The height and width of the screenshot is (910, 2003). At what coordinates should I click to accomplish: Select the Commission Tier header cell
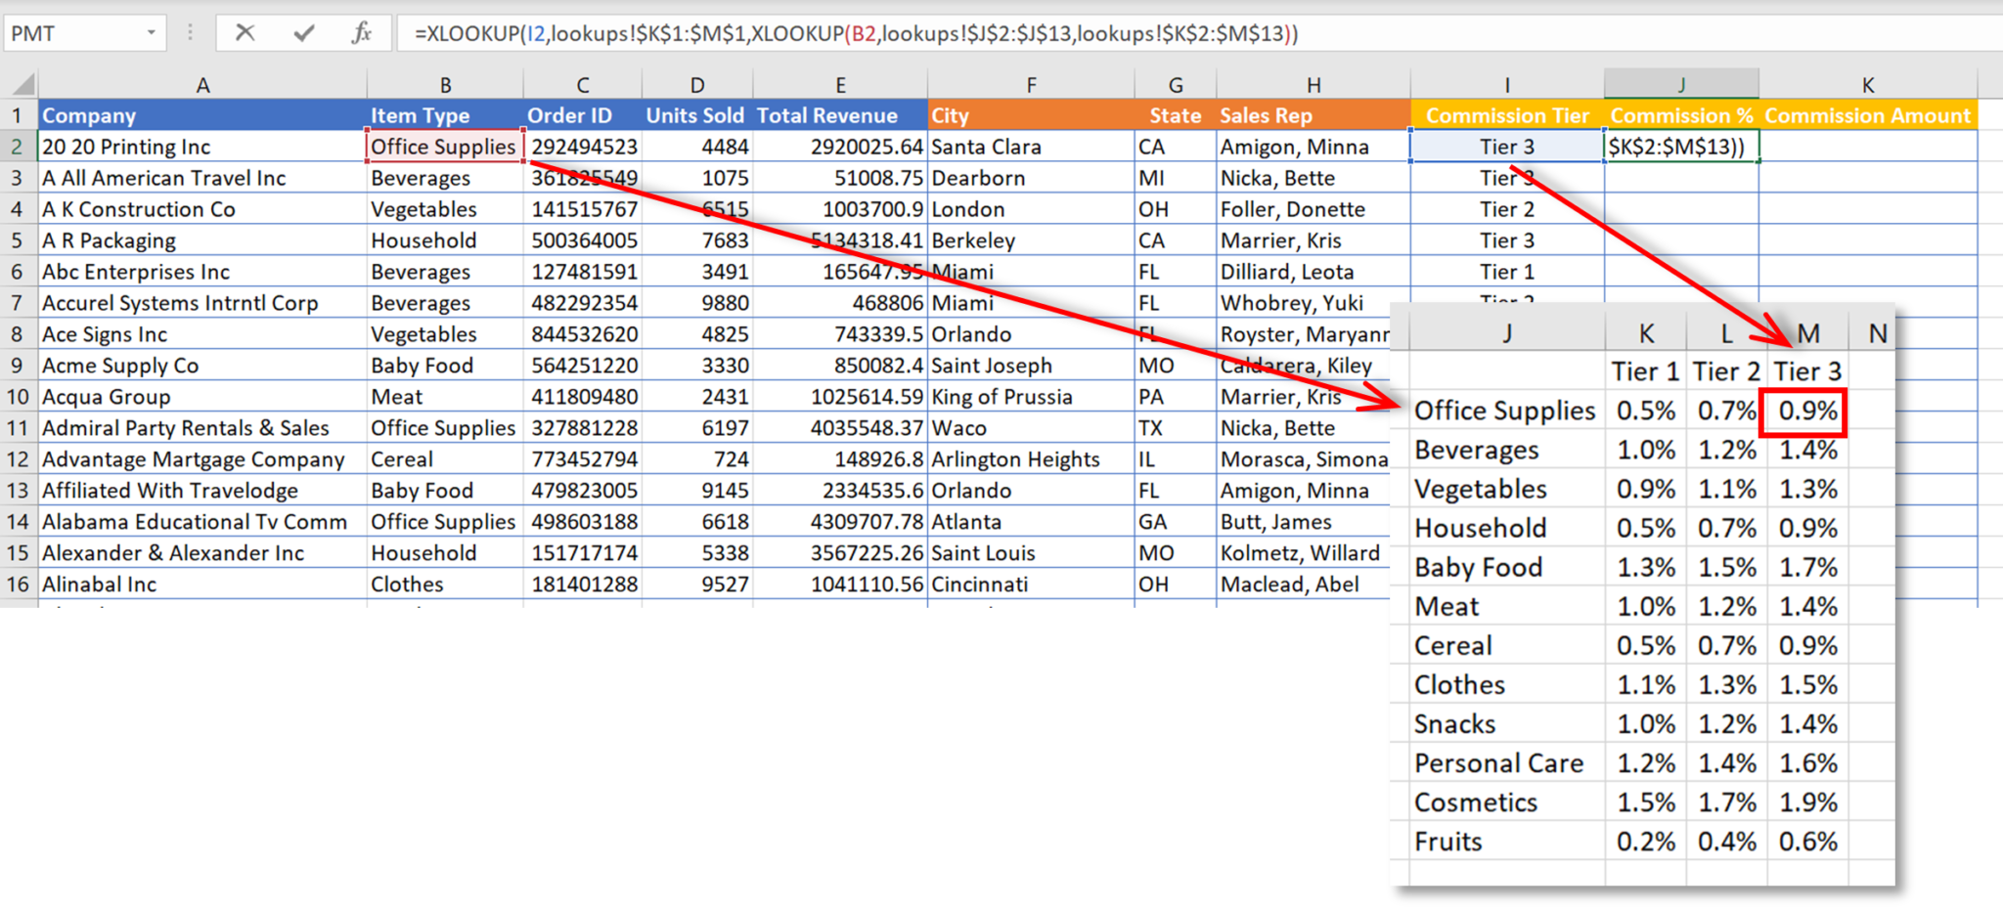[1506, 114]
